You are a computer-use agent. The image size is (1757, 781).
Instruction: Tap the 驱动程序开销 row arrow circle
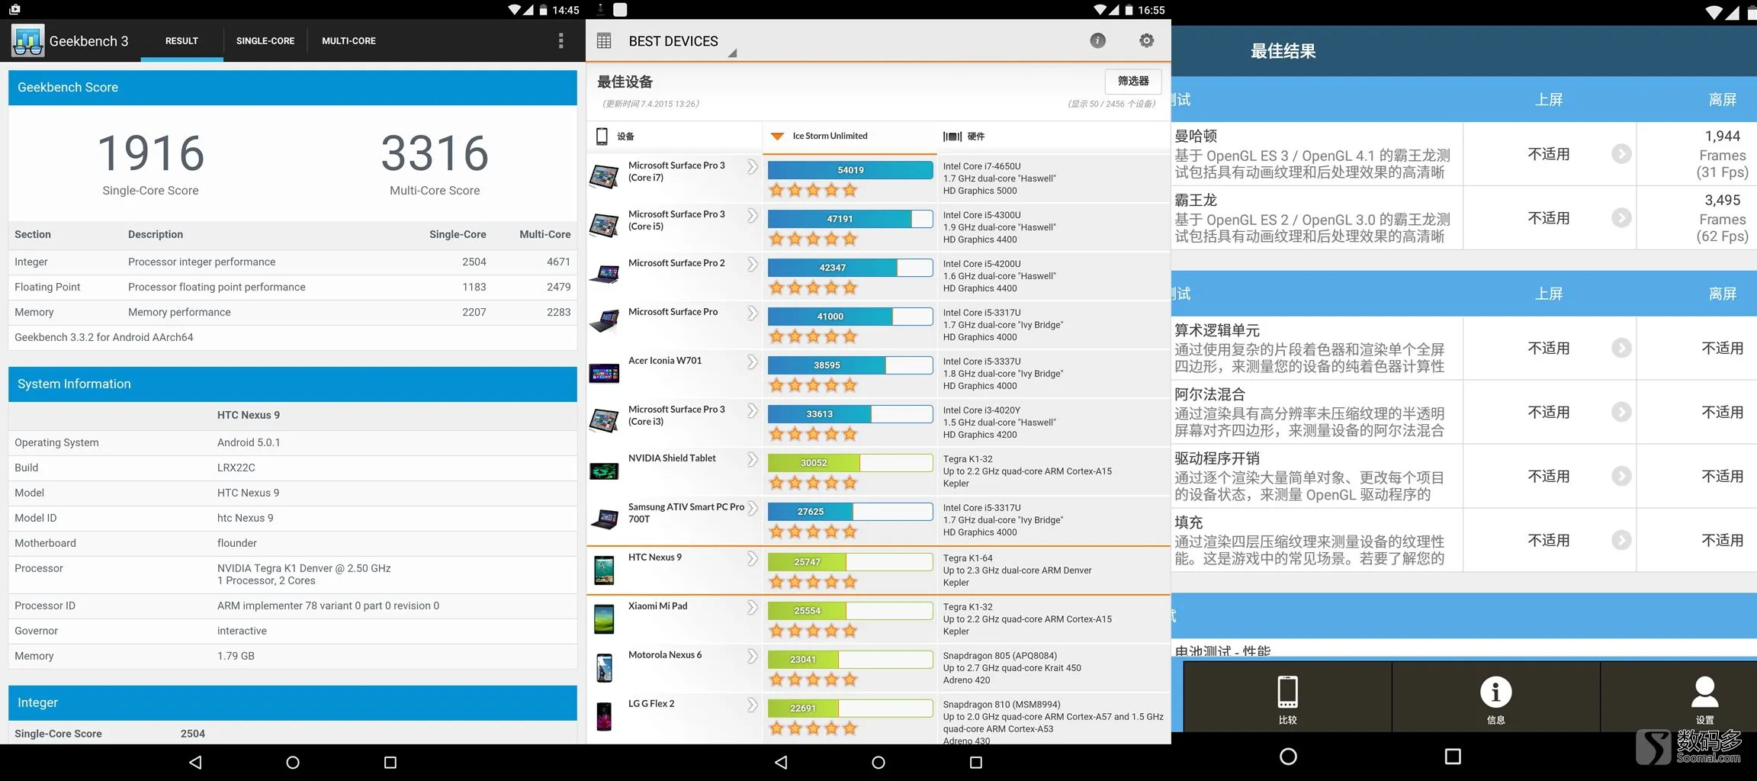click(1621, 477)
